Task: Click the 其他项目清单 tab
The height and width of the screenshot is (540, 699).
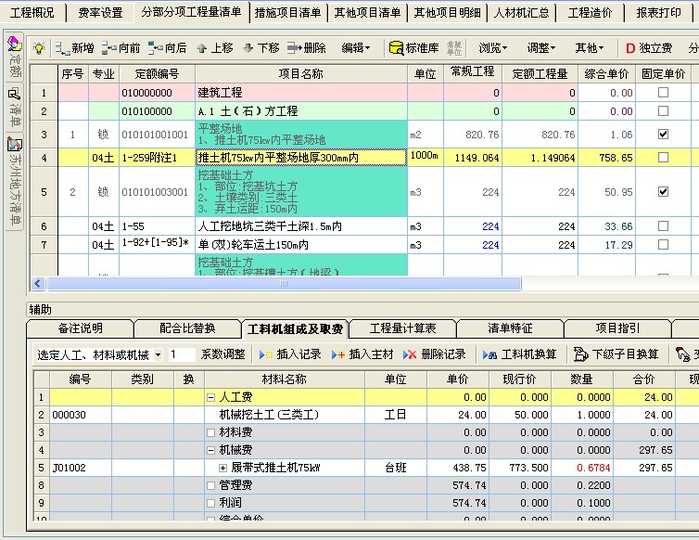Action: tap(368, 12)
